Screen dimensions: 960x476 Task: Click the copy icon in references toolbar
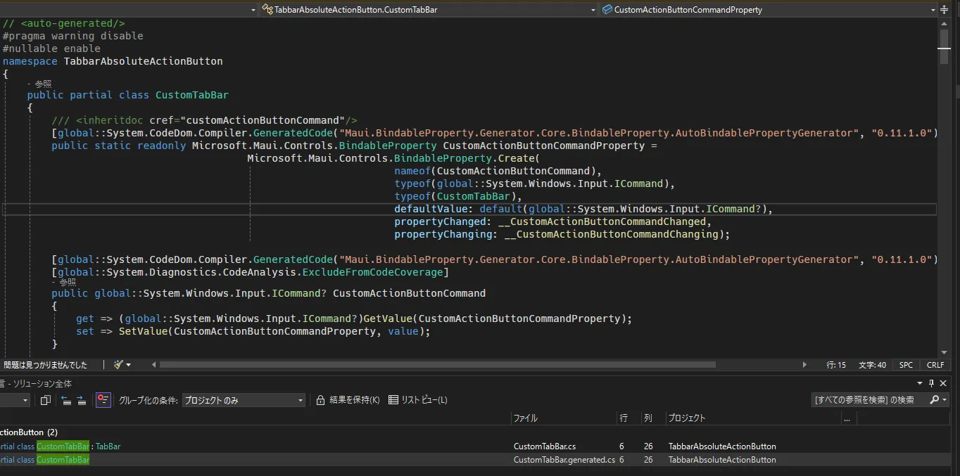click(46, 400)
